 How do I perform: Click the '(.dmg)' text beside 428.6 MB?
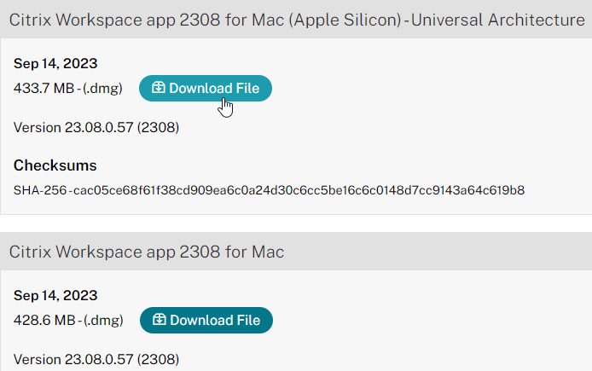click(103, 320)
